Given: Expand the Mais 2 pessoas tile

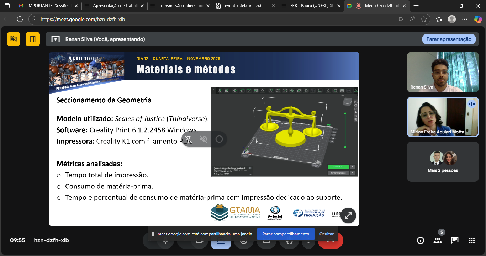Looking at the screenshot, I should click(x=443, y=162).
